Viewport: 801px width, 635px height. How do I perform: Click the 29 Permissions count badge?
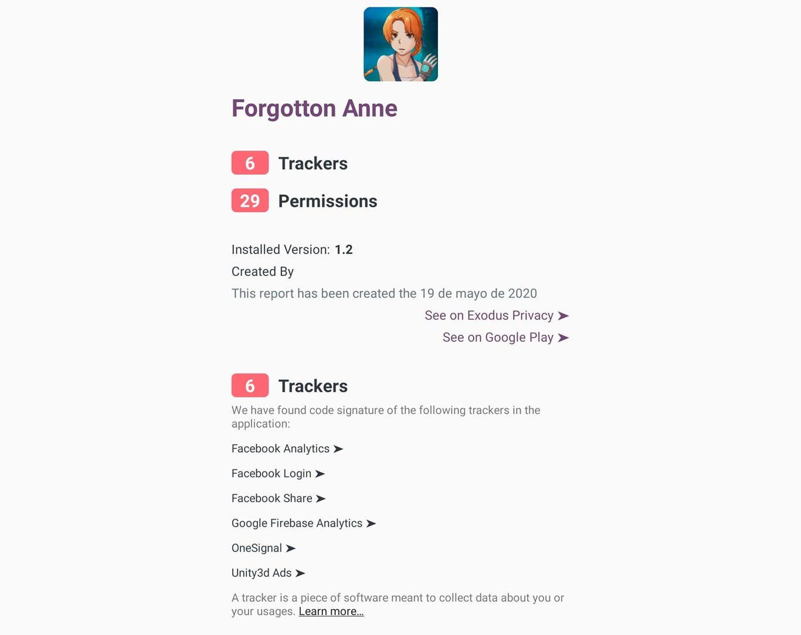[250, 201]
